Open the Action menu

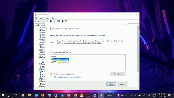coord(42,18)
